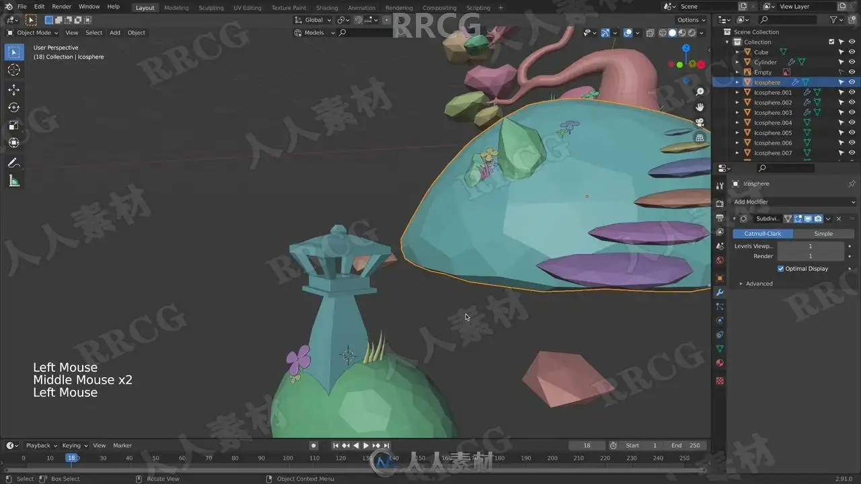Switch to rendered viewport shading

click(x=691, y=33)
